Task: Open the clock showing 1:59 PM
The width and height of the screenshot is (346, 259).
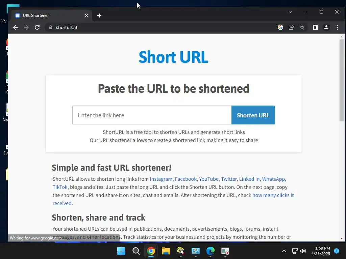Action: tap(321, 251)
